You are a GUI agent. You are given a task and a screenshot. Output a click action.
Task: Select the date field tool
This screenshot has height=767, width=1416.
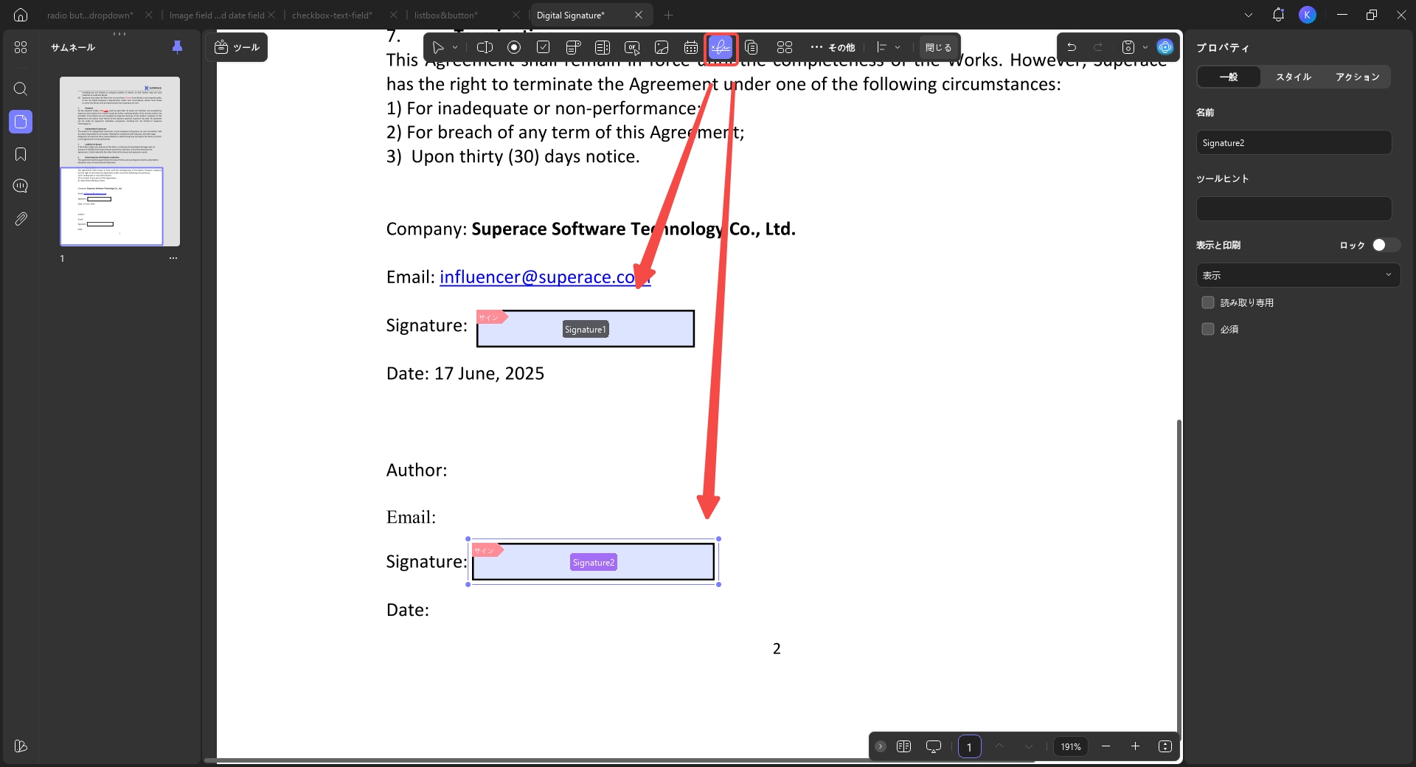(691, 47)
